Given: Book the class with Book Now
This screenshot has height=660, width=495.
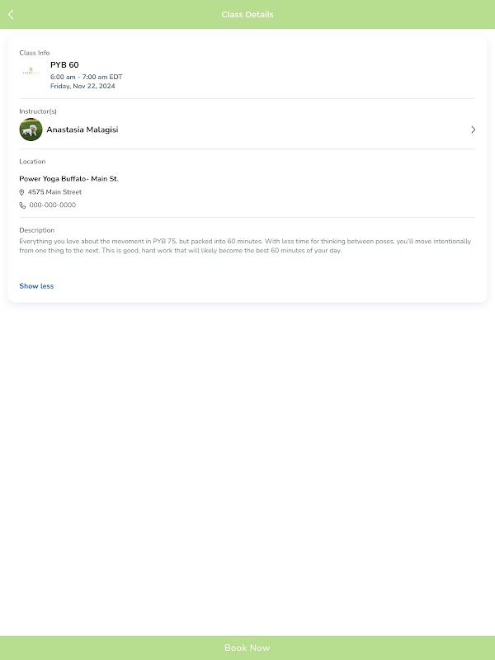Looking at the screenshot, I should pos(247,648).
